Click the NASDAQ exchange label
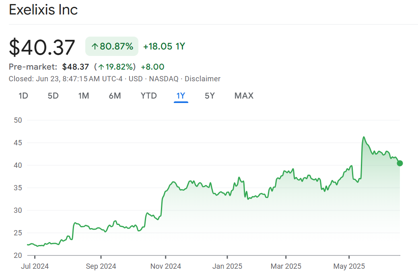 pyautogui.click(x=164, y=79)
